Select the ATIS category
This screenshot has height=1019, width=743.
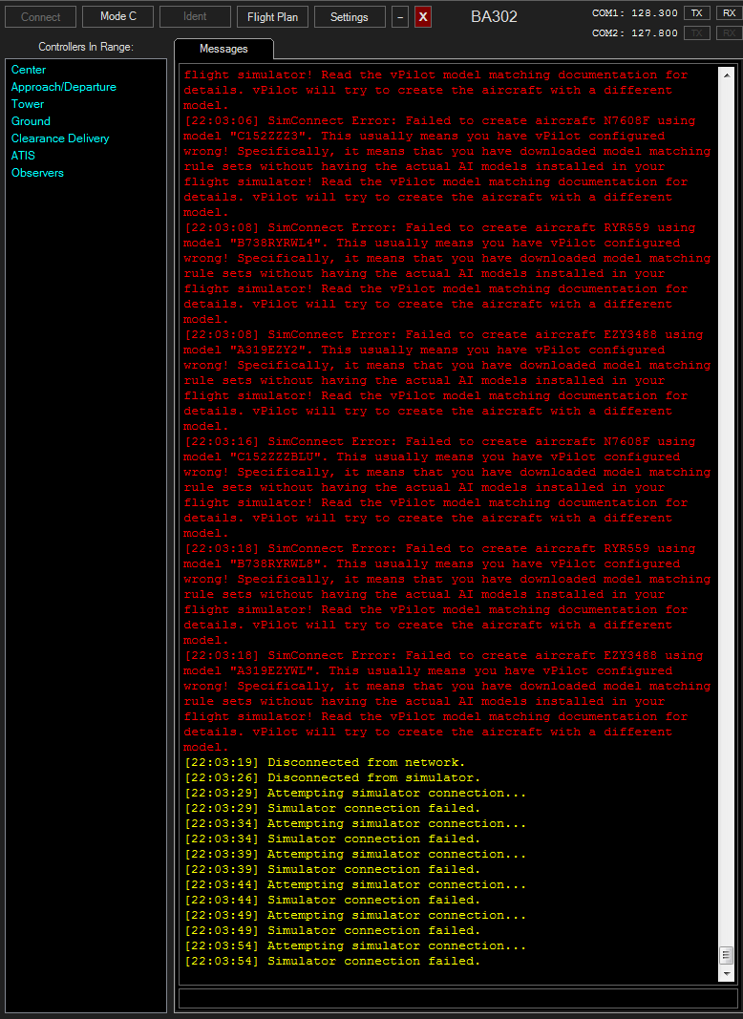coord(23,156)
